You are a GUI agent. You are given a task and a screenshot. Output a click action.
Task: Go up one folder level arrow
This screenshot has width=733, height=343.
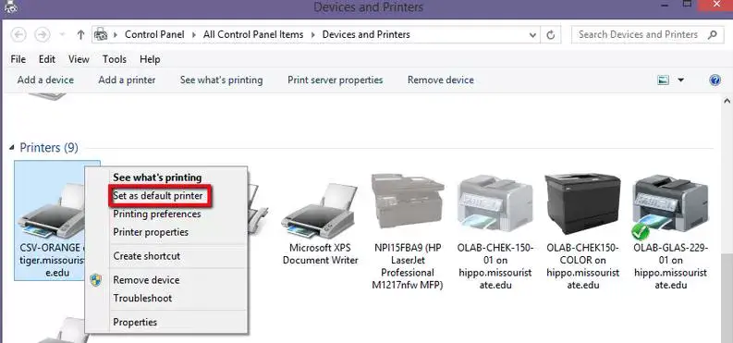click(x=80, y=34)
